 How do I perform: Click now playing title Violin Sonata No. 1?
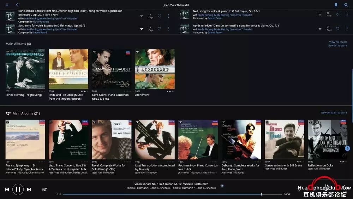point(171,184)
